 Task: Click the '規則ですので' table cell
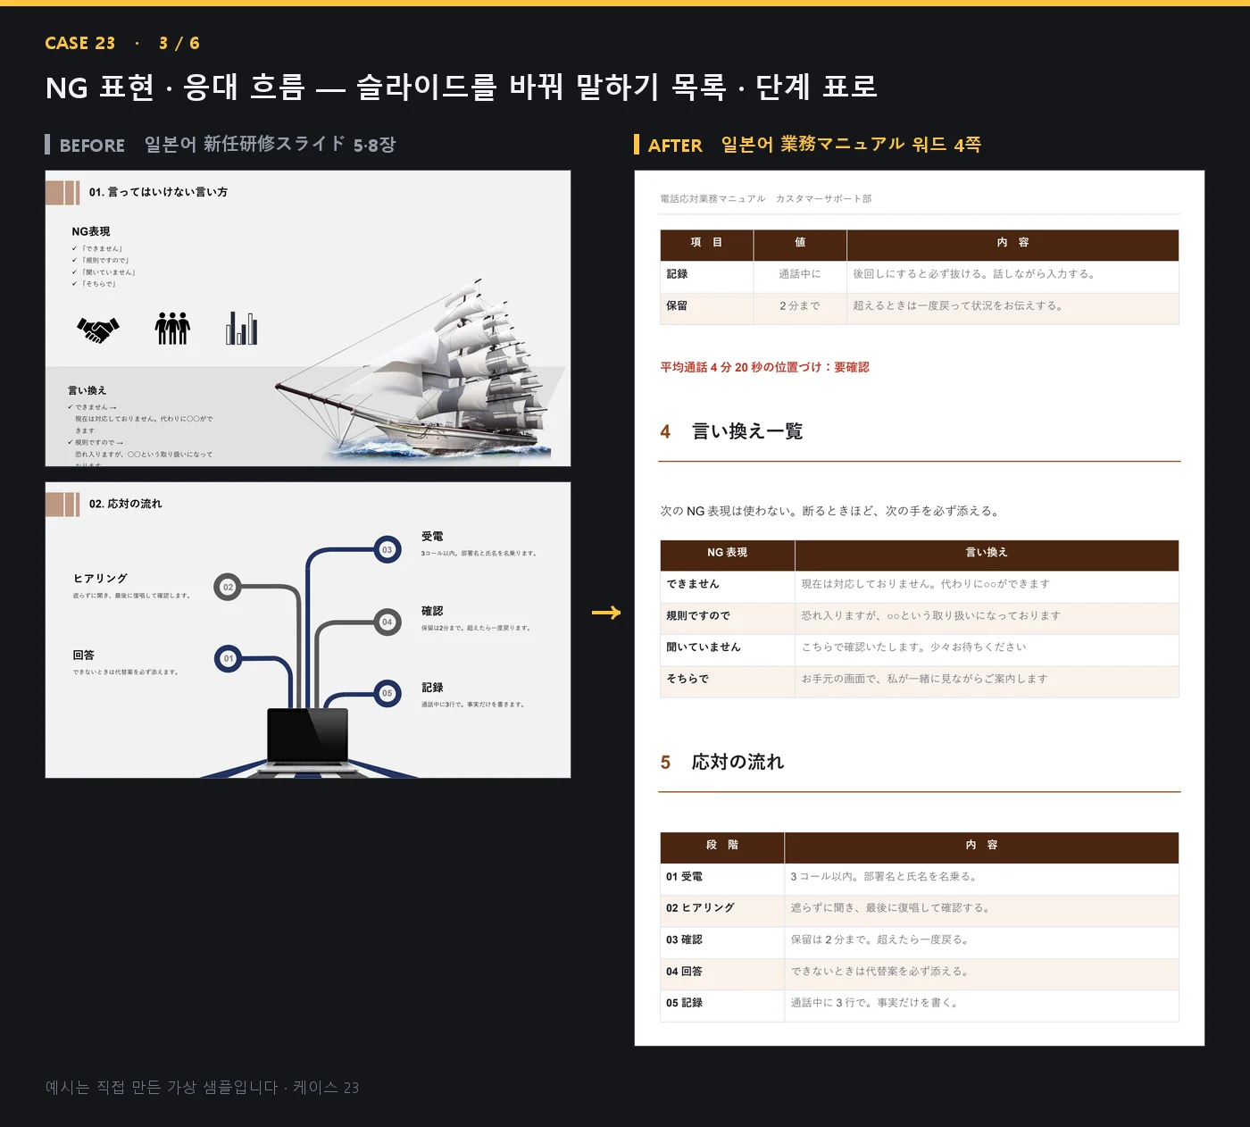pos(728,618)
